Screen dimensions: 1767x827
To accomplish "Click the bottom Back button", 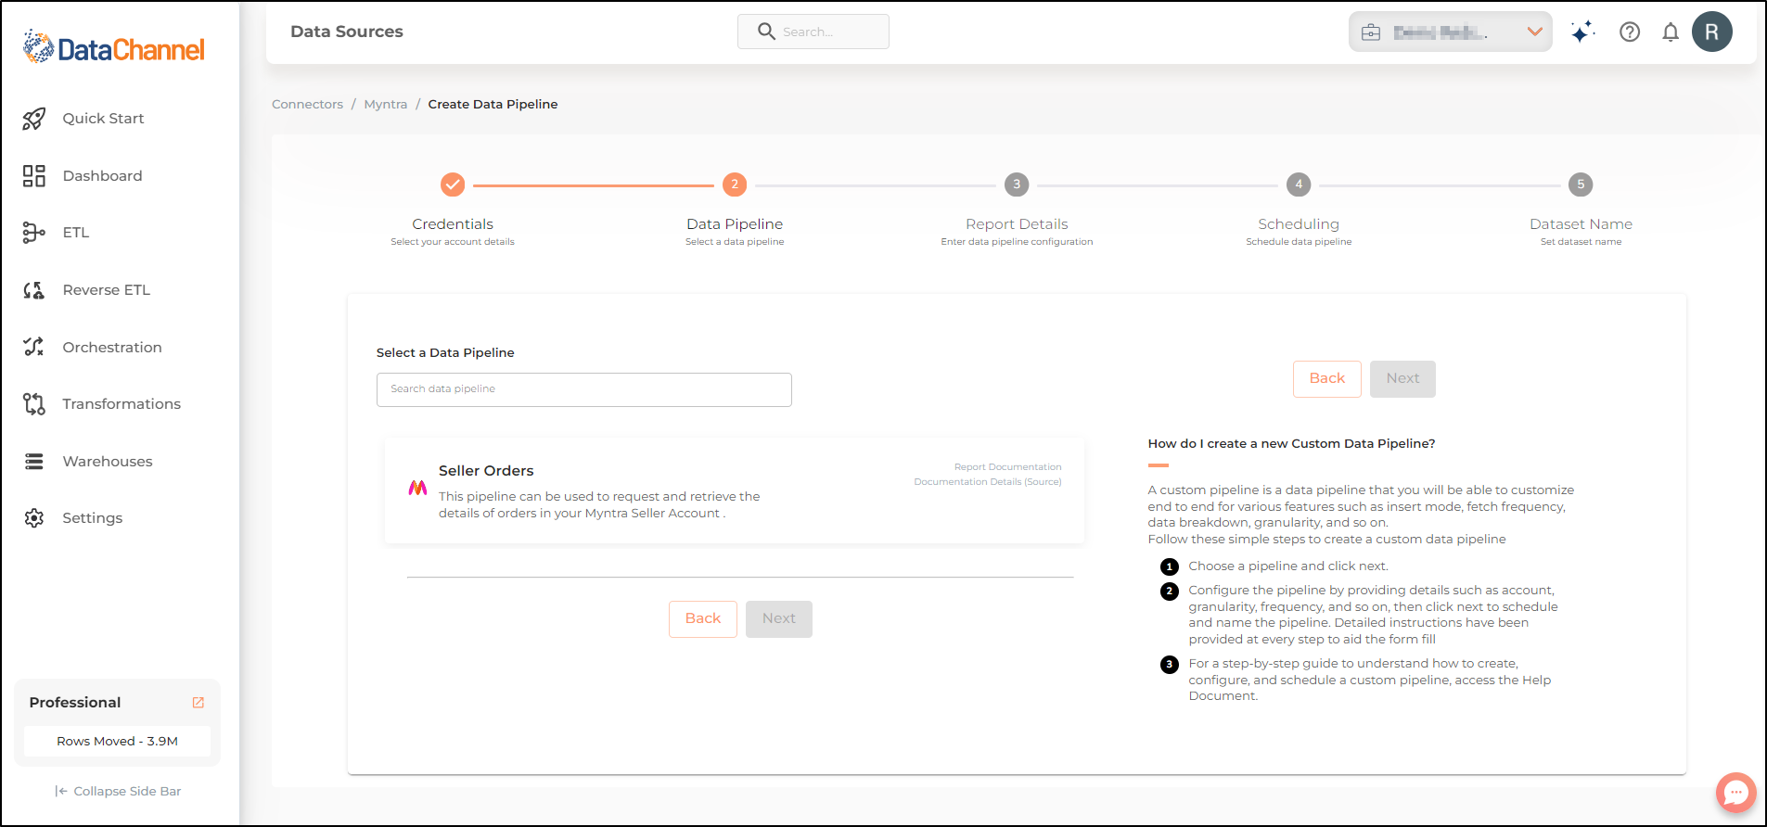I will [x=703, y=618].
